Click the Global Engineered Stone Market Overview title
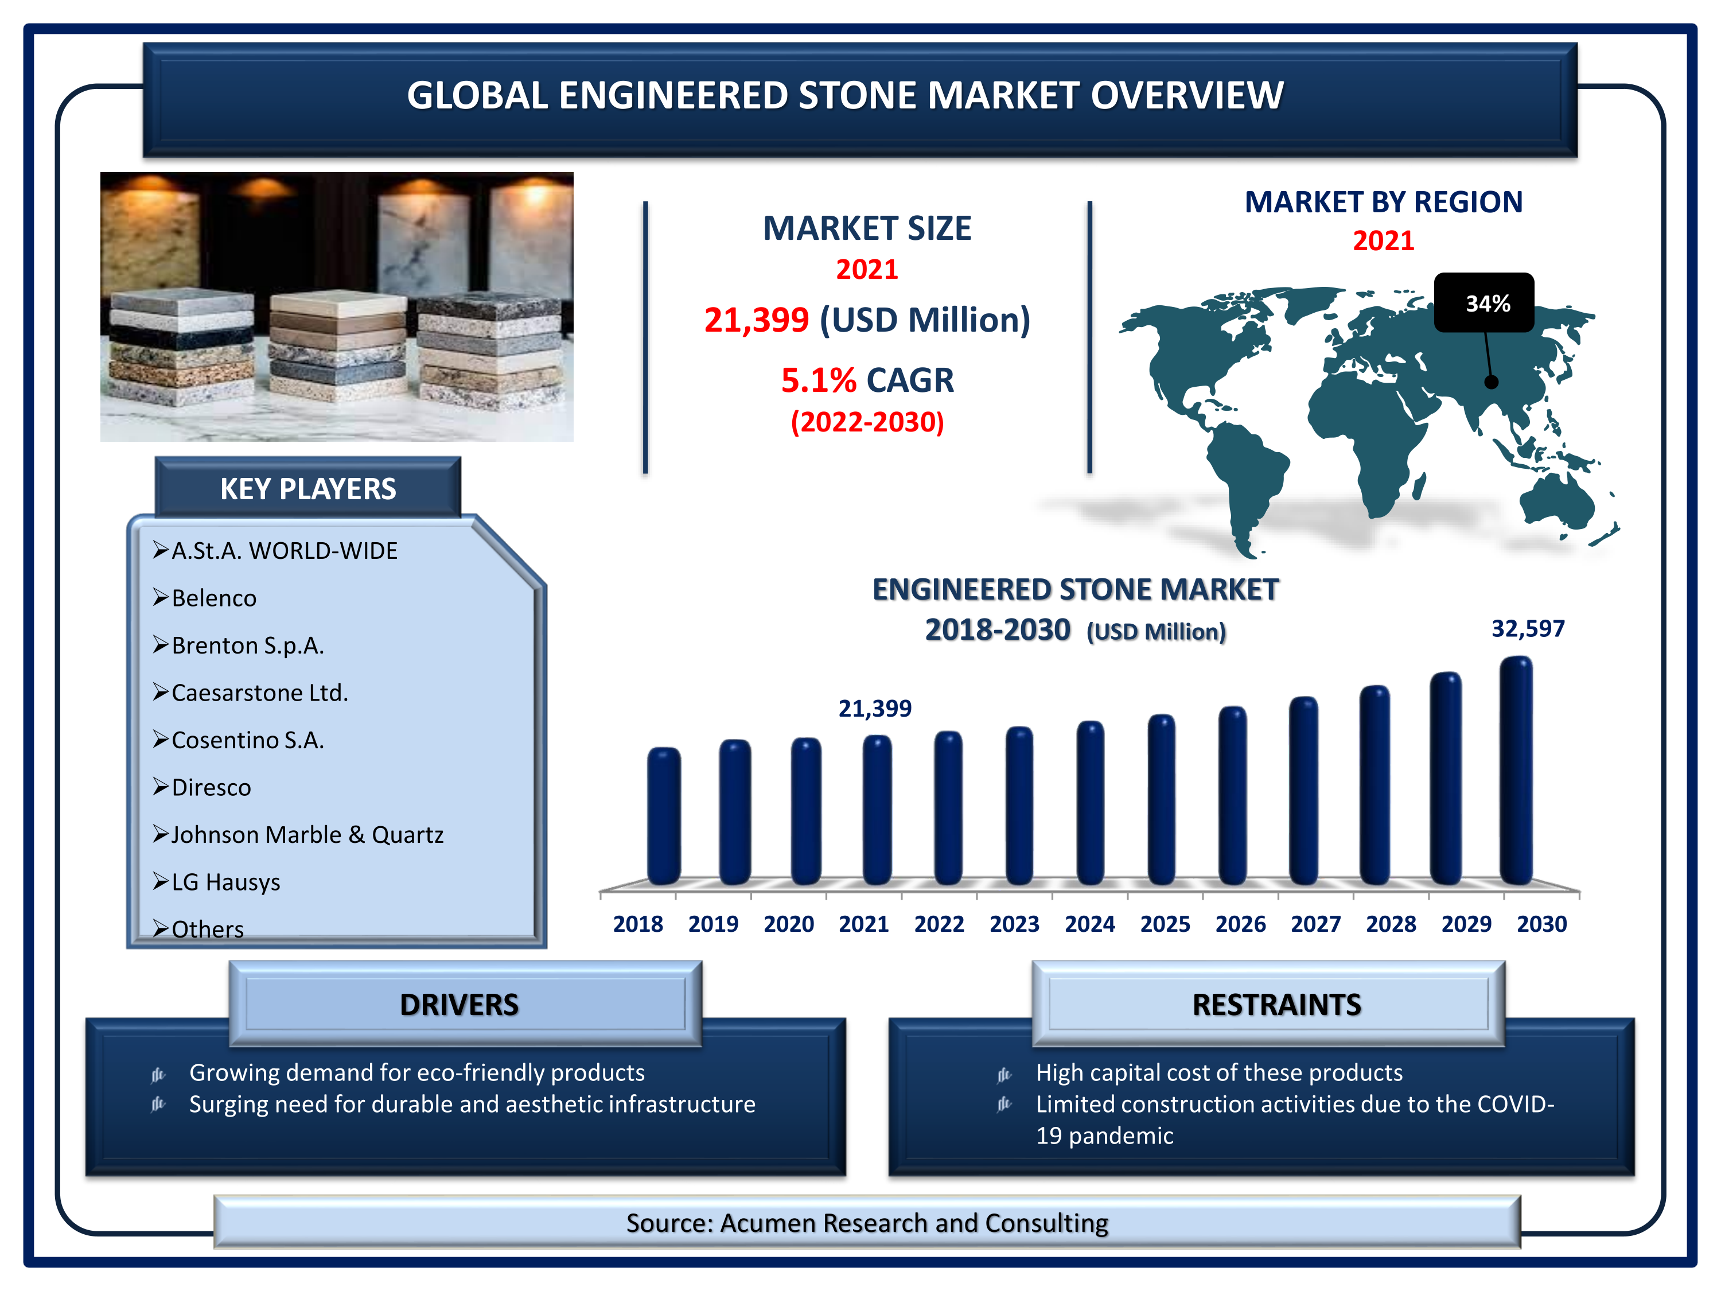Viewport: 1721px width, 1291px height. [x=845, y=96]
